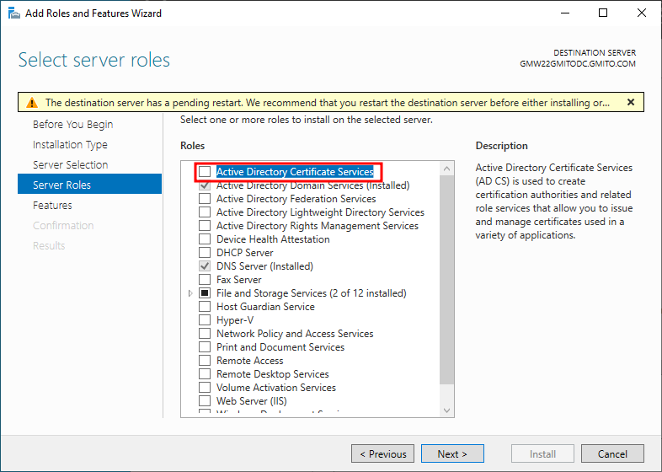Select Remote Desktop Services label
662x472 pixels.
[272, 374]
